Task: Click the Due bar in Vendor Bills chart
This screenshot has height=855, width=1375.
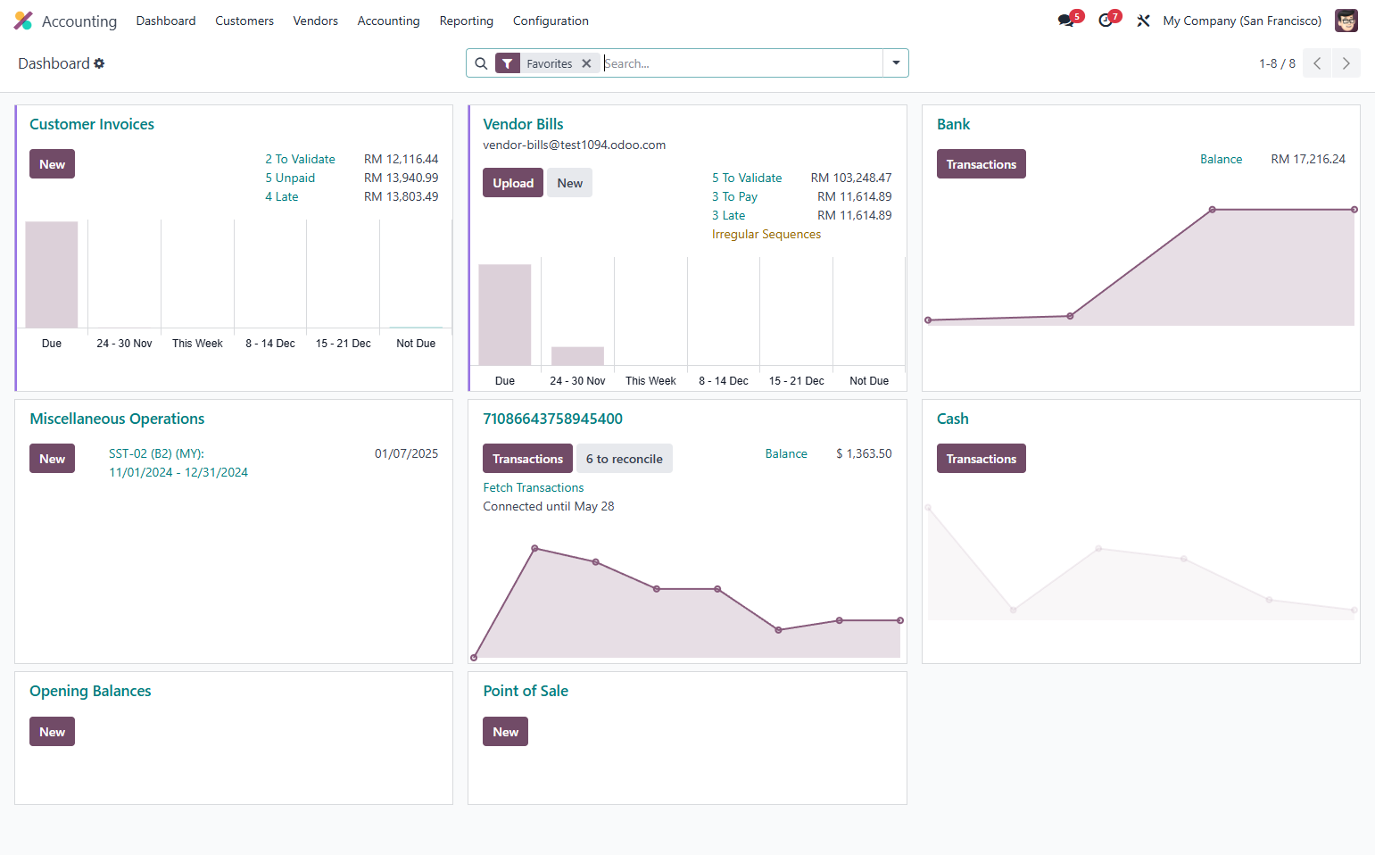Action: [505, 314]
